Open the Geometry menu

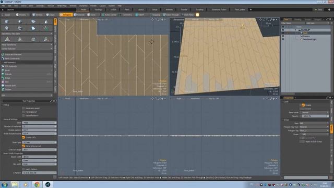[40, 6]
